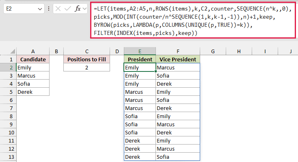
Task: Click the vertical dots formula bar handle
Action: tap(49, 9)
